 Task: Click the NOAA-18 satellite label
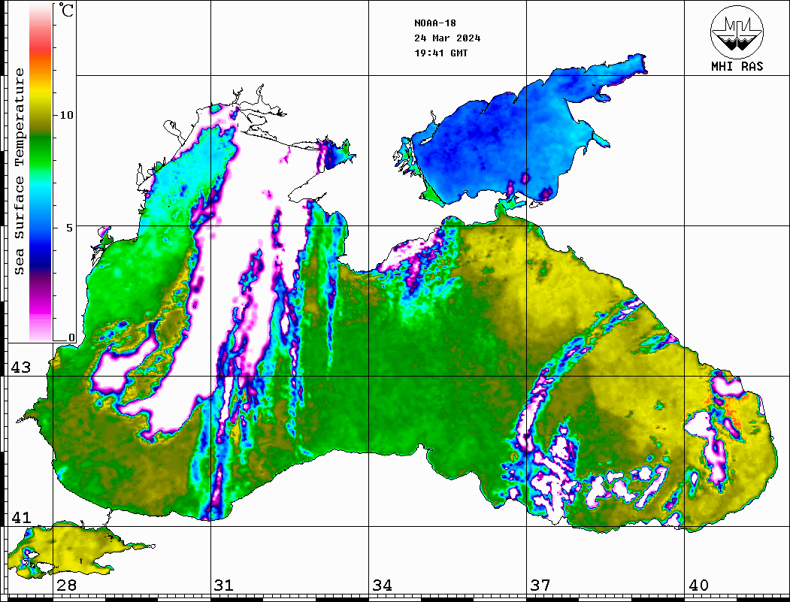pos(434,23)
